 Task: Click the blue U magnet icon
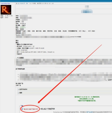coord(22,109)
